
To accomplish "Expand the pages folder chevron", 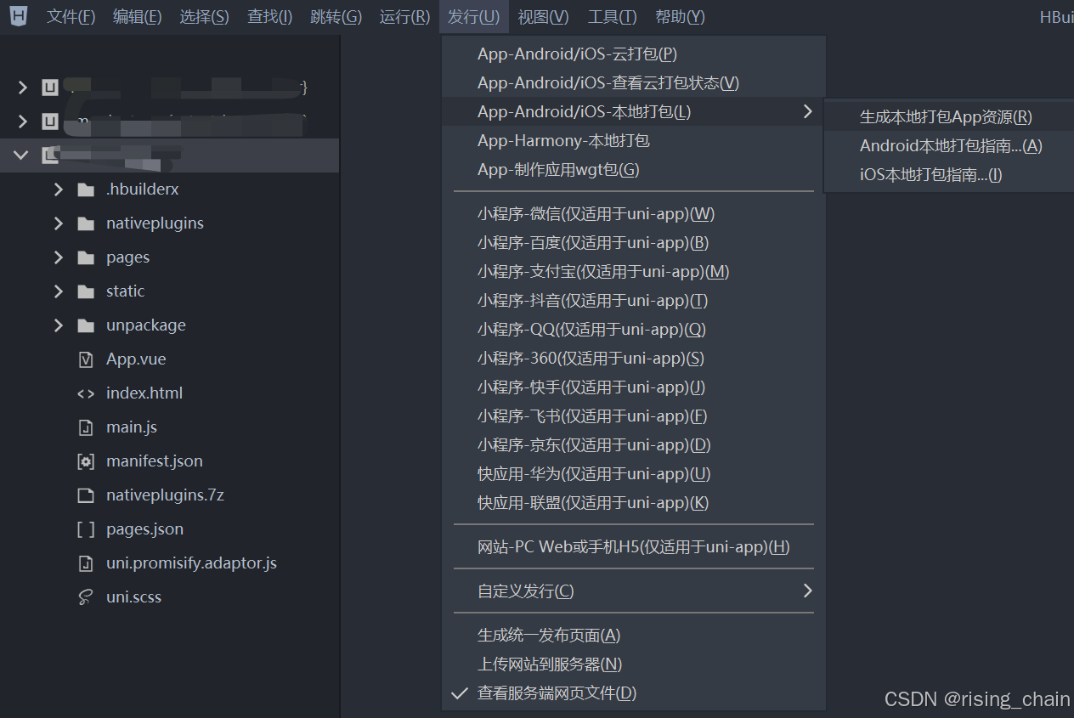I will pyautogui.click(x=58, y=257).
